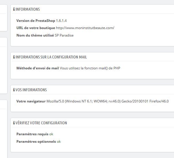Click the Méthode d'envoi de mail label
Image resolution: width=174 pixels, height=158 pixels.
(38, 68)
